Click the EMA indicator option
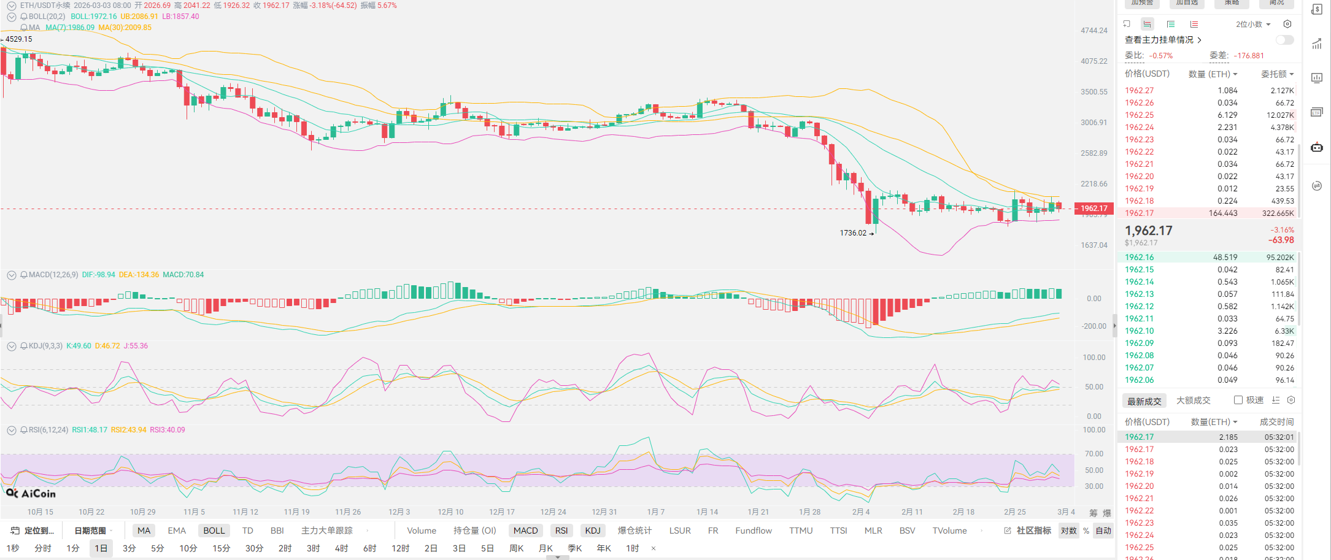1331x560 pixels. click(x=177, y=531)
